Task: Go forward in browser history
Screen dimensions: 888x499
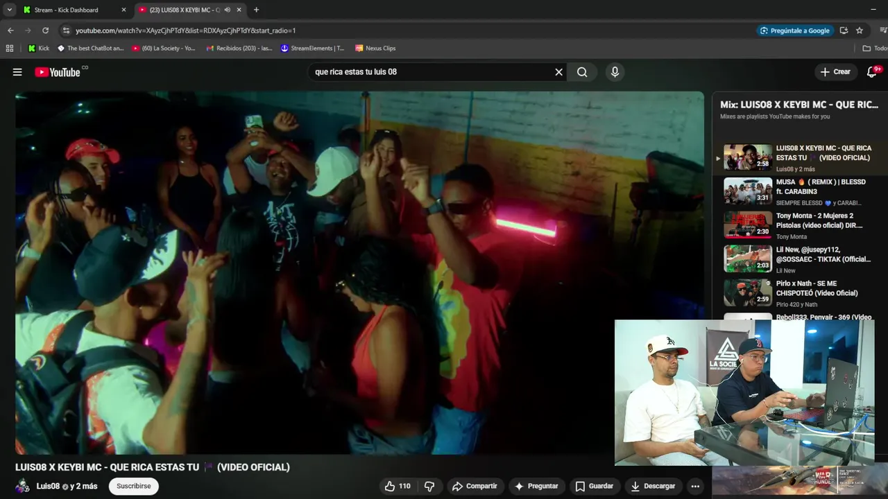Action: (28, 30)
